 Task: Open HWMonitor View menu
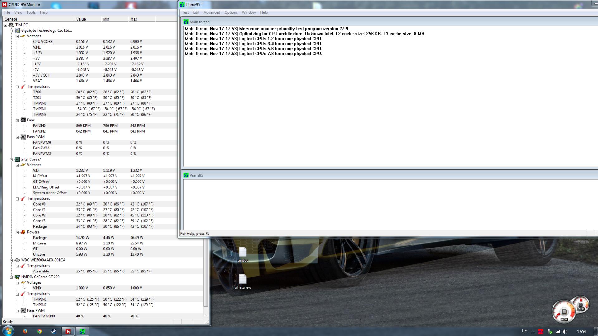[x=18, y=12]
